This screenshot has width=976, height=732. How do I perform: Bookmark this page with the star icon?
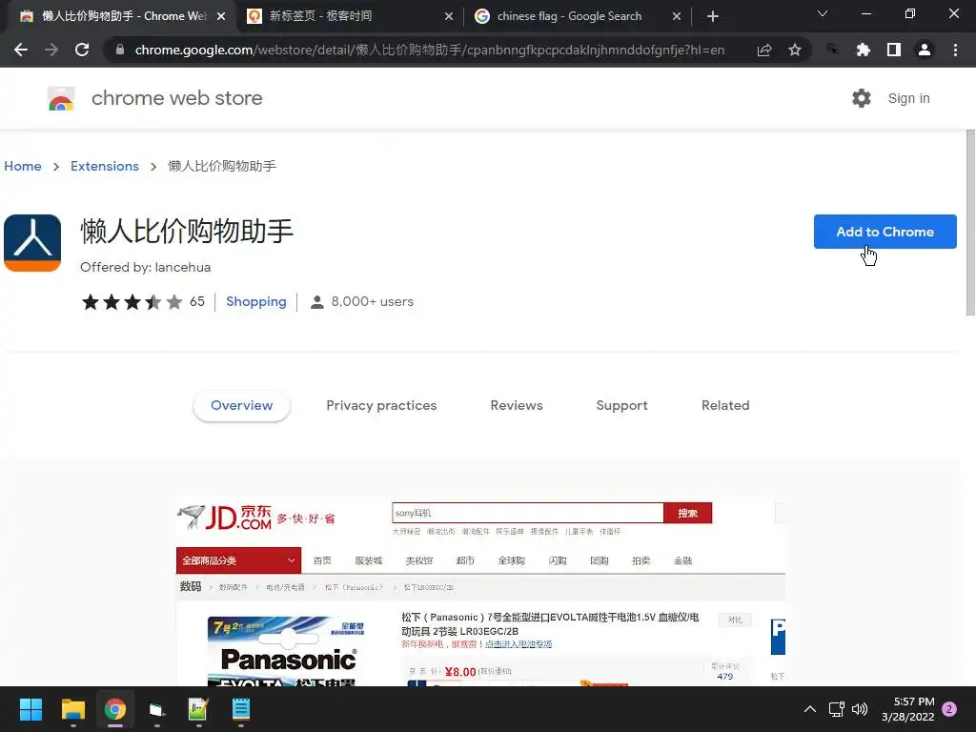[795, 50]
